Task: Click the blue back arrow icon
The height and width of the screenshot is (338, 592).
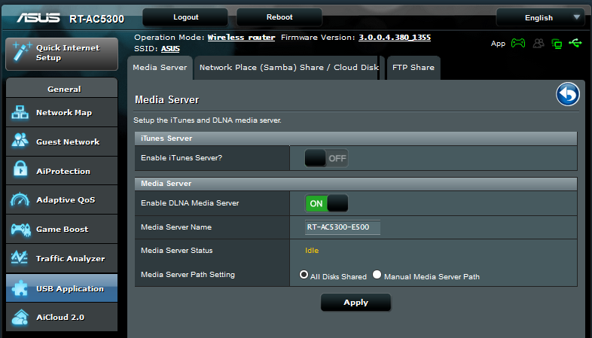Action: coord(567,94)
